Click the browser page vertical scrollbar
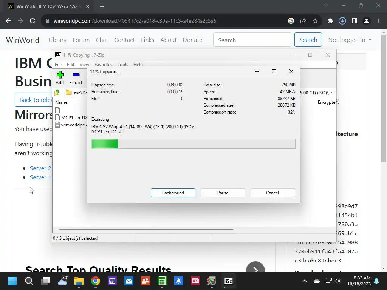This screenshot has height=290, width=387. coord(384,99)
